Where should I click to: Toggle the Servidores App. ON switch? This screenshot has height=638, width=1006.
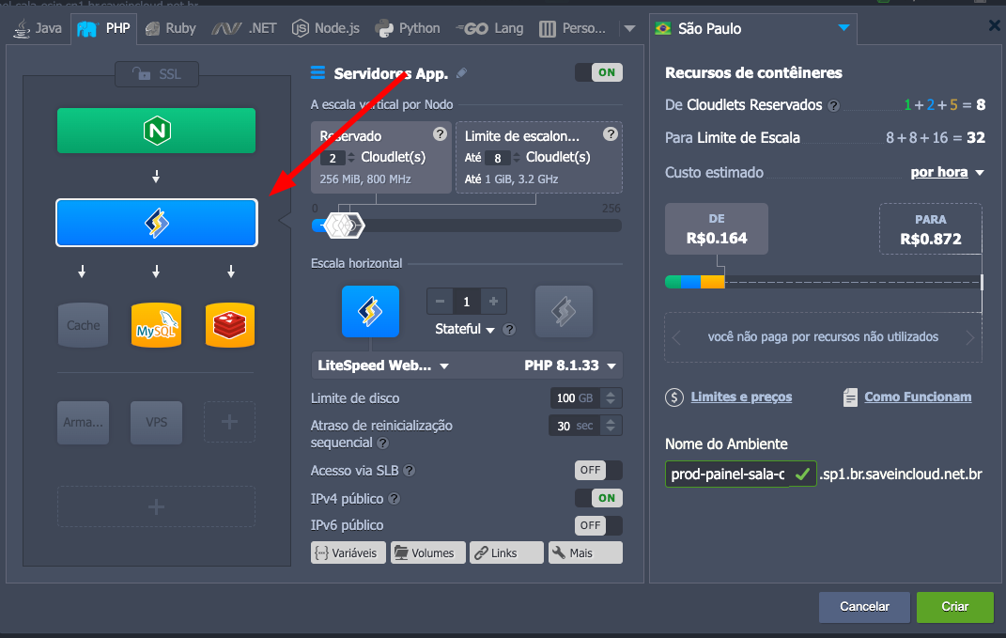point(598,72)
